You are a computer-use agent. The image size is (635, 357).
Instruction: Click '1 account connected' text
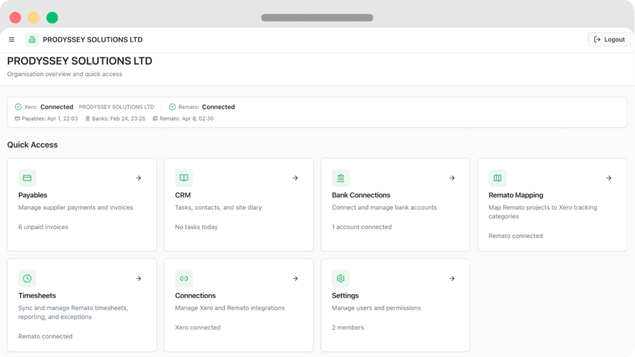click(x=362, y=227)
